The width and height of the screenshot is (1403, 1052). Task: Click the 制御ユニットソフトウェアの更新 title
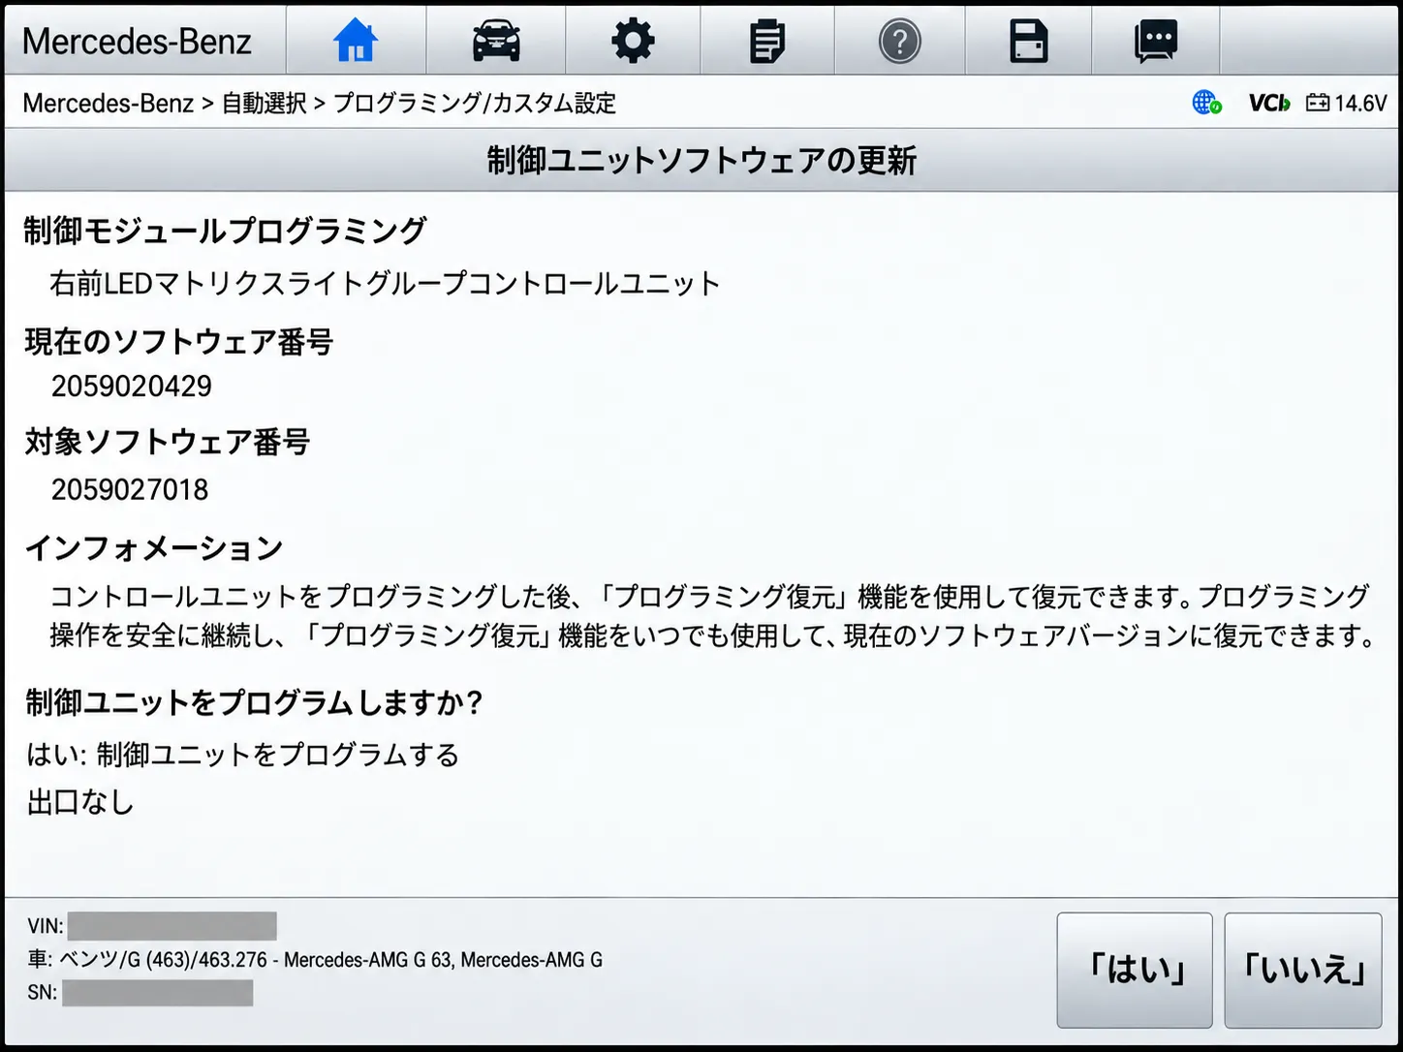point(701,160)
